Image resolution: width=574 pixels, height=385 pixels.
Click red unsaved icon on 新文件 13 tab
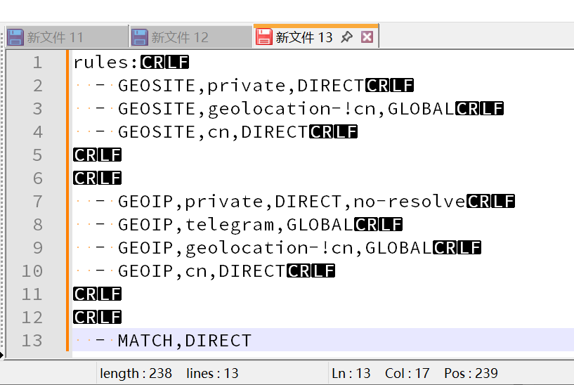pos(263,37)
